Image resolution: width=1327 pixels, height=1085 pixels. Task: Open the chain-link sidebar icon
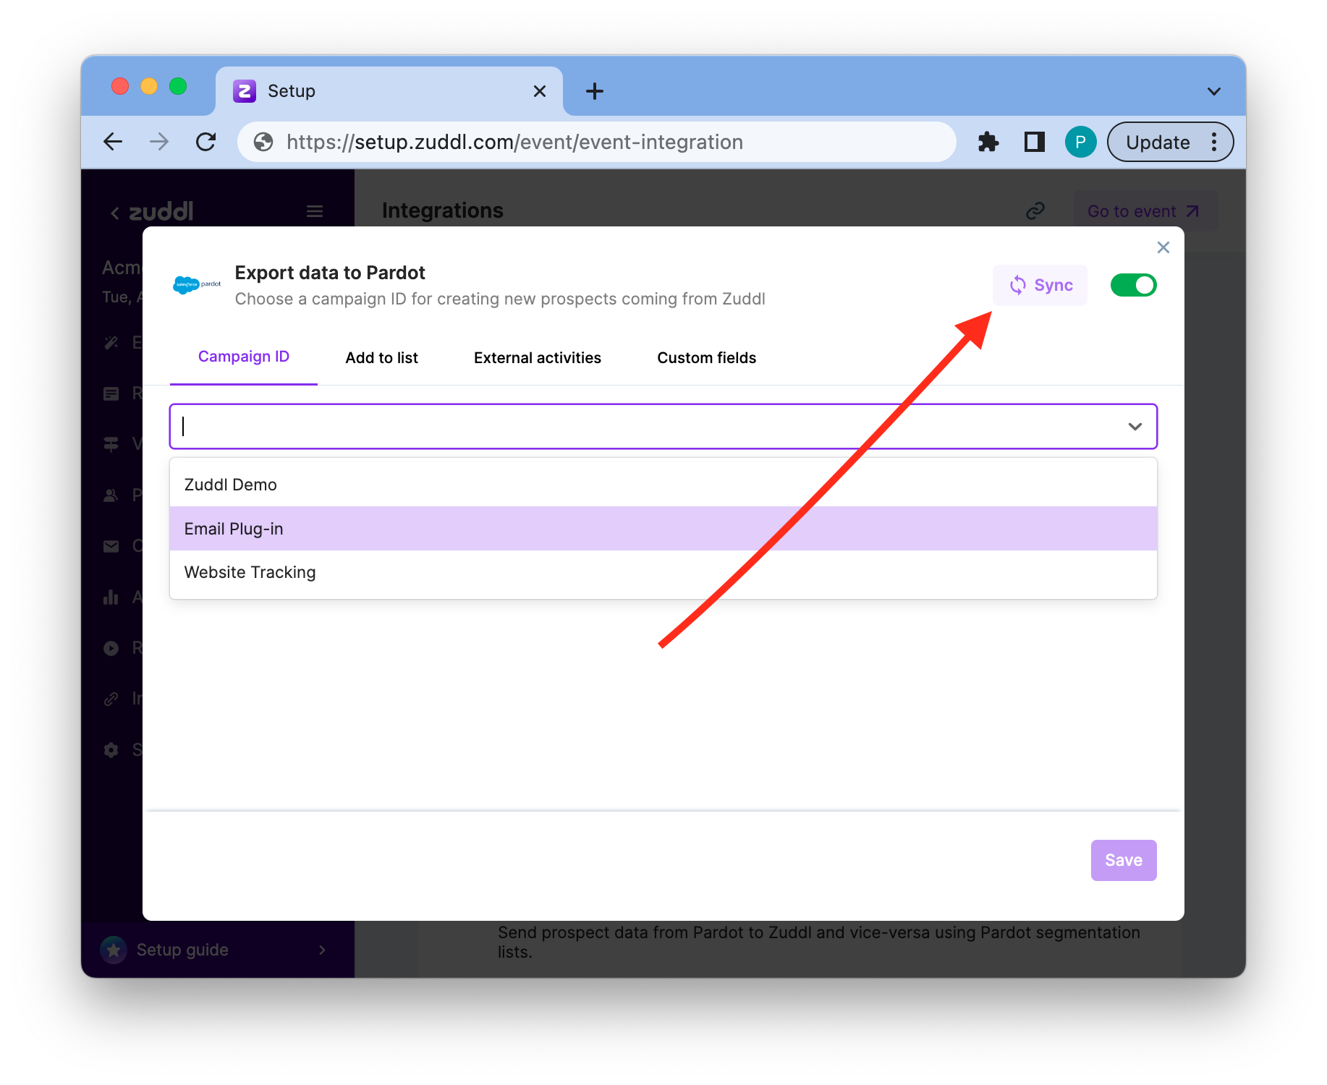click(111, 699)
